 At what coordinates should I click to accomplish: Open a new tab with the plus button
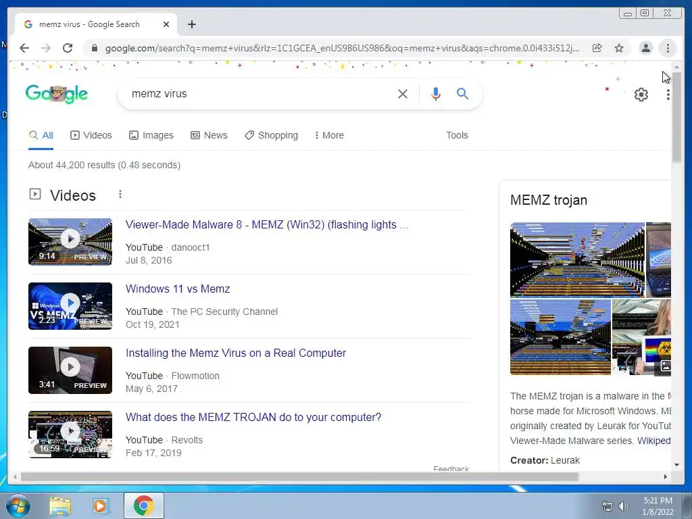pyautogui.click(x=191, y=24)
